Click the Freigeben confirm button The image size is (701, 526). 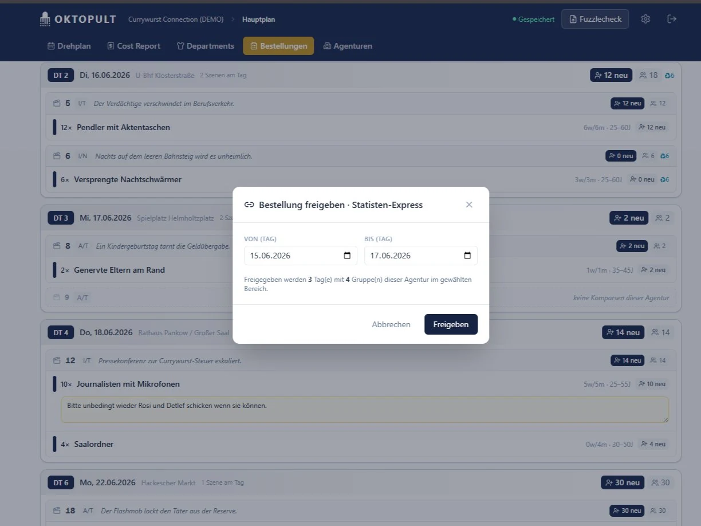tap(451, 324)
